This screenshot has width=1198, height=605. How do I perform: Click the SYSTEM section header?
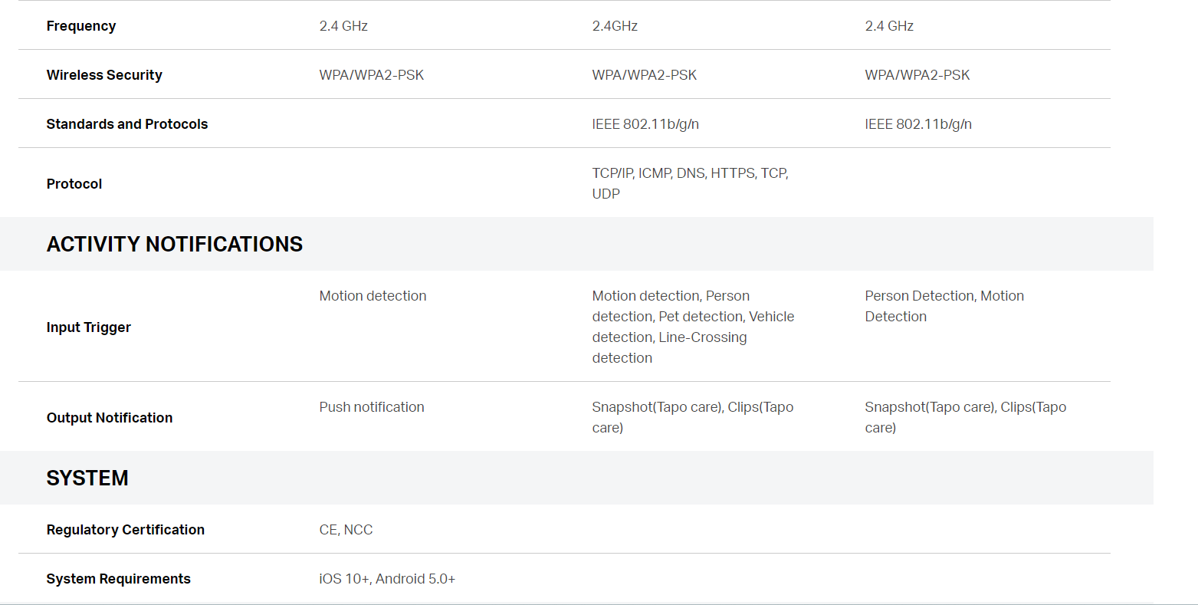click(x=87, y=478)
